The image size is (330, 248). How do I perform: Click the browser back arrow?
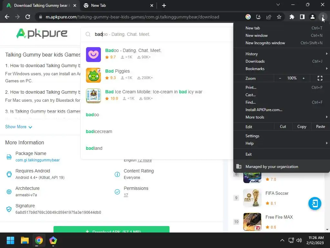[x=7, y=17]
